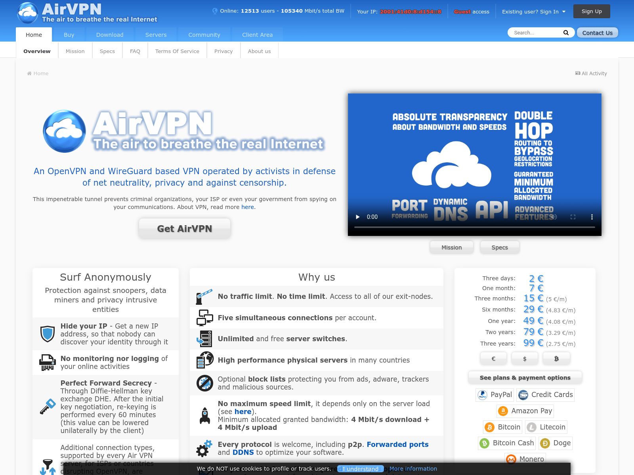This screenshot has height=475, width=634.
Task: Select the Overview sub-tab
Action: click(37, 51)
